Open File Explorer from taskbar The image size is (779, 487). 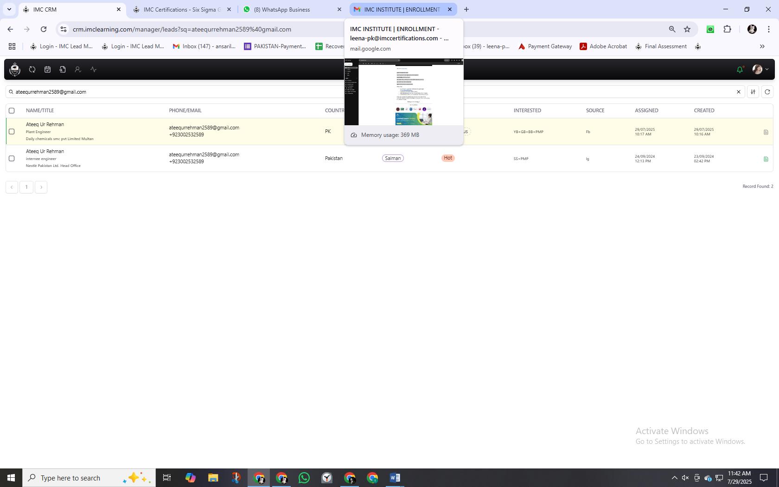tap(213, 478)
